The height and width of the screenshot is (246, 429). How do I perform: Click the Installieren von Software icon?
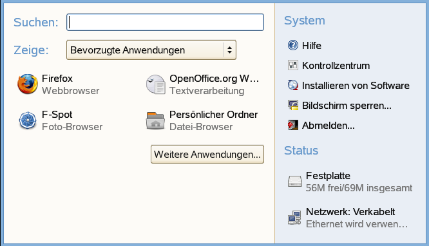[x=293, y=86]
